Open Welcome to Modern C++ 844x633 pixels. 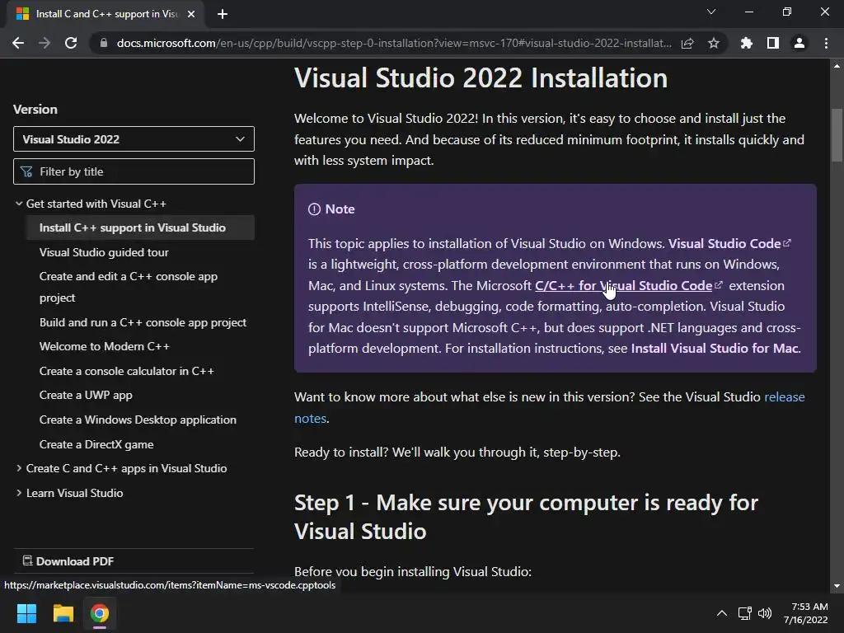click(x=105, y=346)
